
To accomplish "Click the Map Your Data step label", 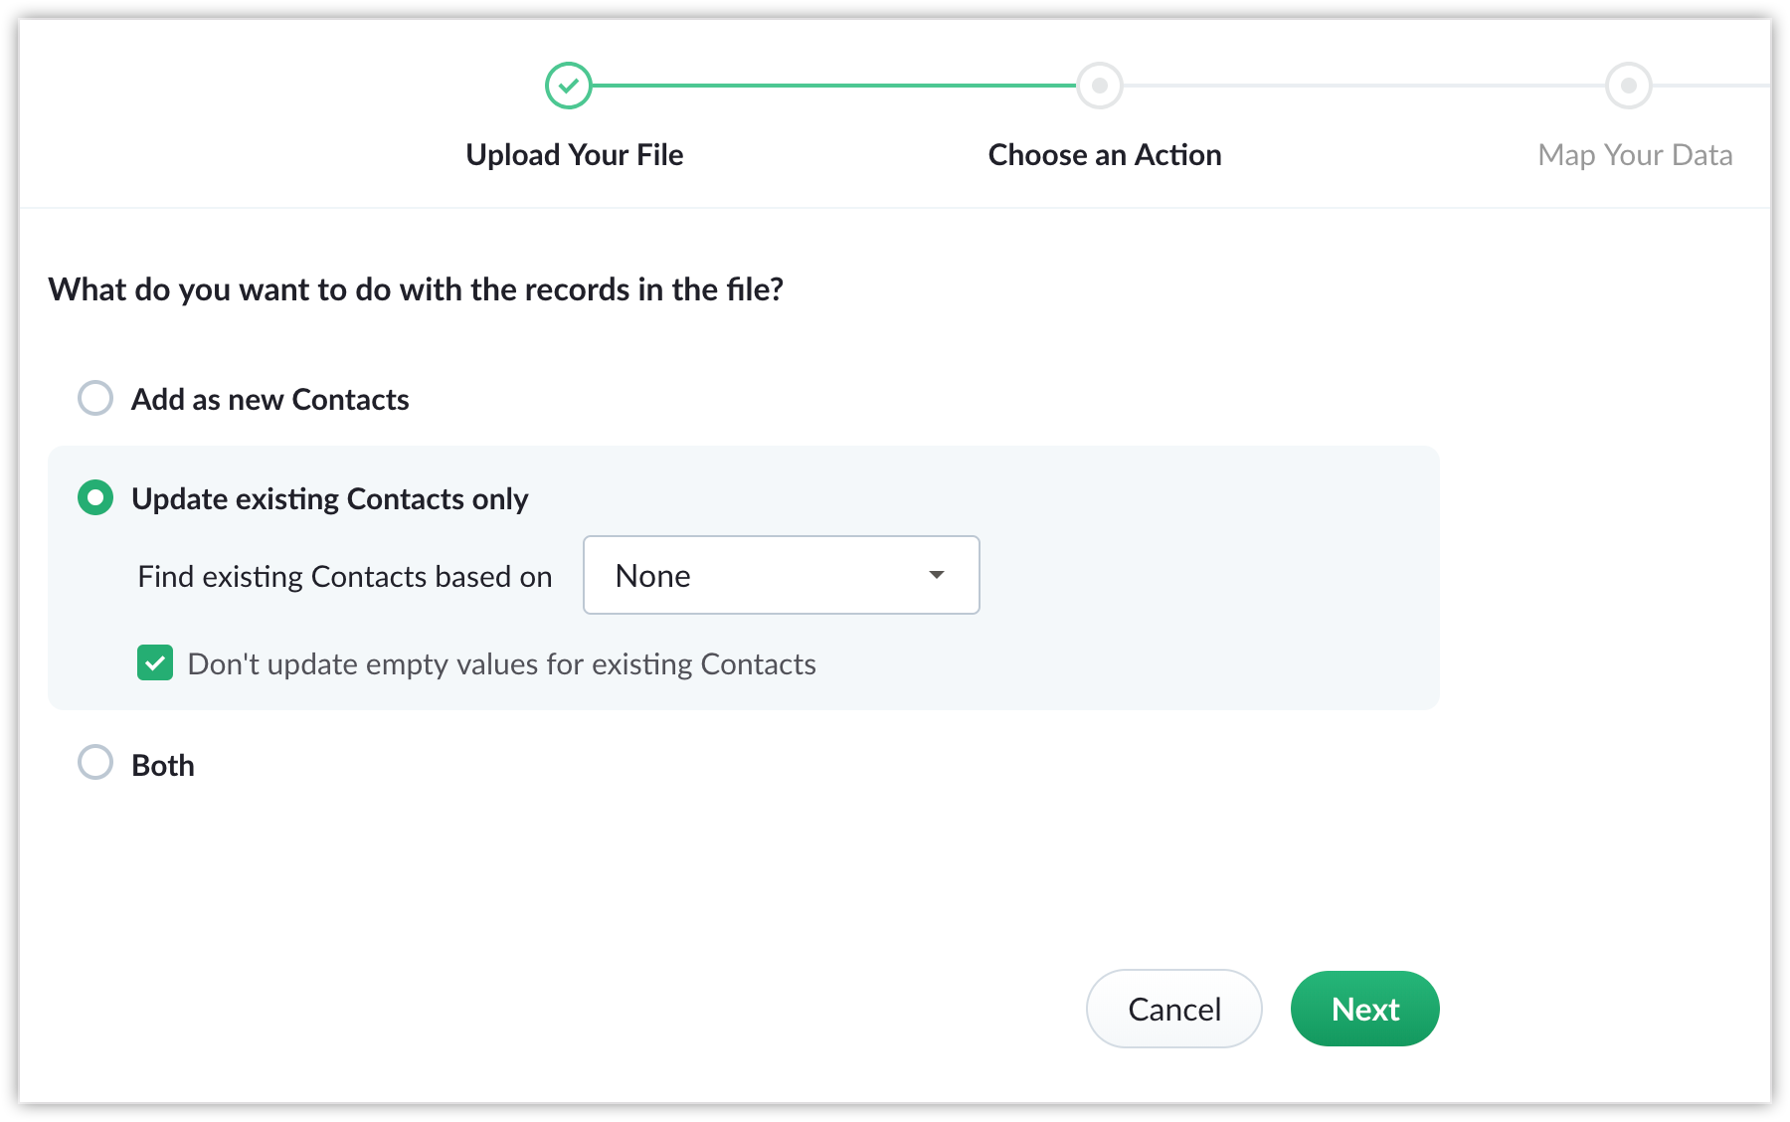I will 1634,155.
